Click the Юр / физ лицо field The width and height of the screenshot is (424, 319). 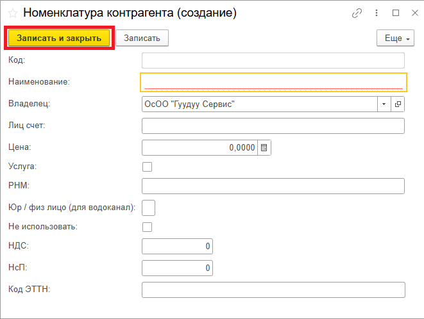pyautogui.click(x=148, y=208)
